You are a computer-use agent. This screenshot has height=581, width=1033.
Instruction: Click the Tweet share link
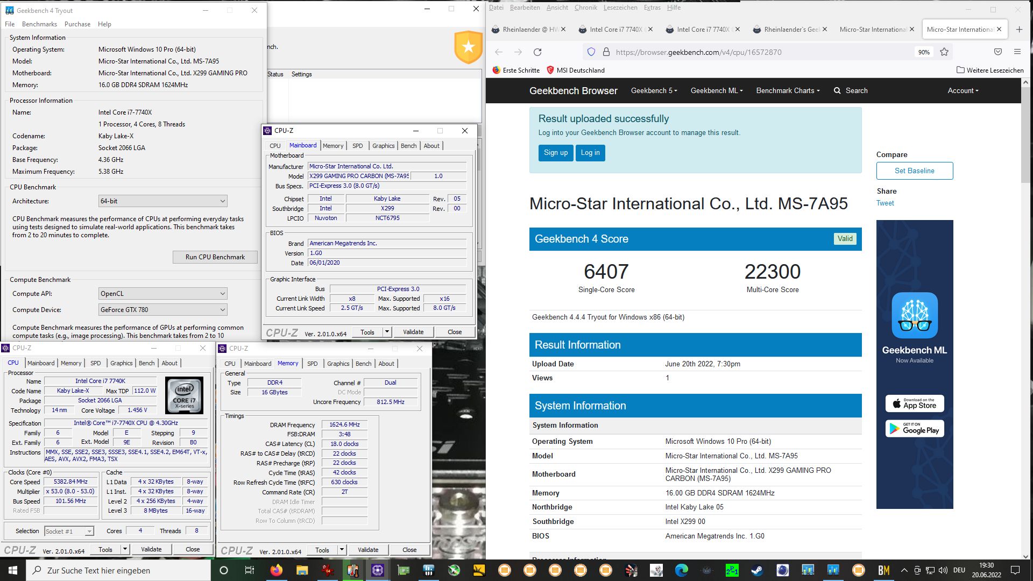click(x=885, y=203)
